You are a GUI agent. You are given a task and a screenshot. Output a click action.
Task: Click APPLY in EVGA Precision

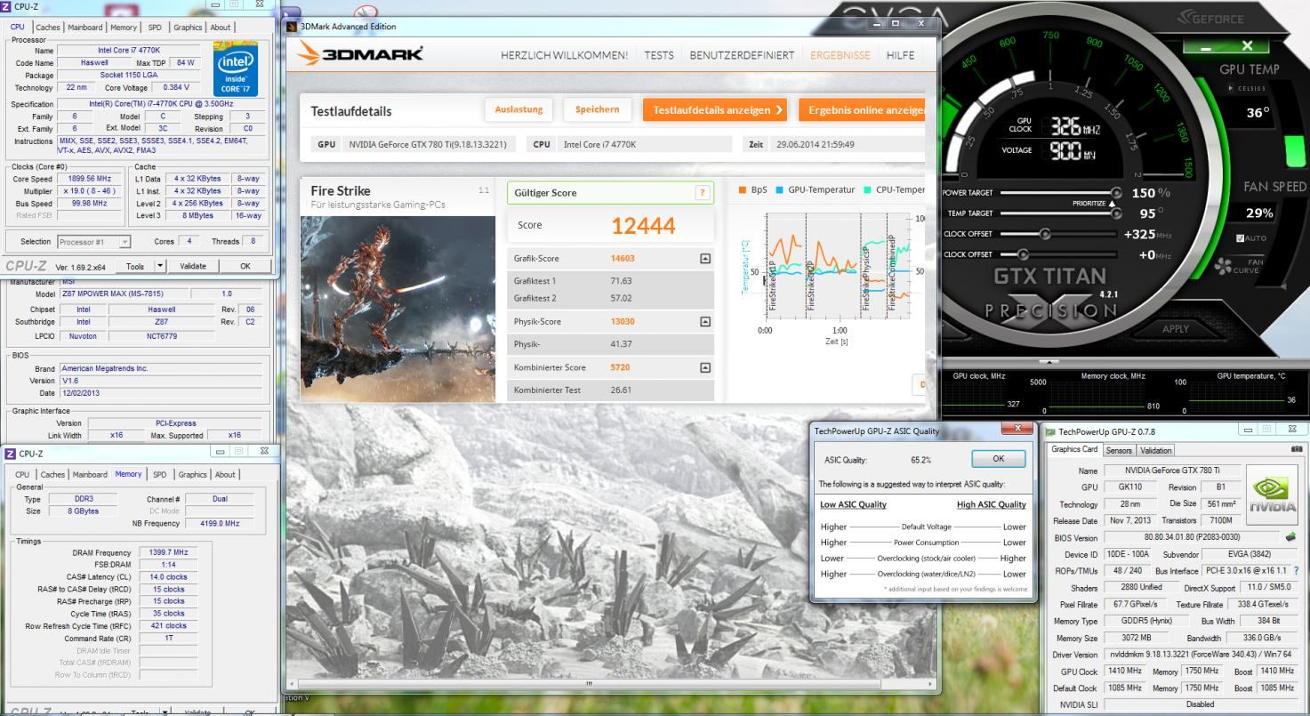tap(1176, 329)
